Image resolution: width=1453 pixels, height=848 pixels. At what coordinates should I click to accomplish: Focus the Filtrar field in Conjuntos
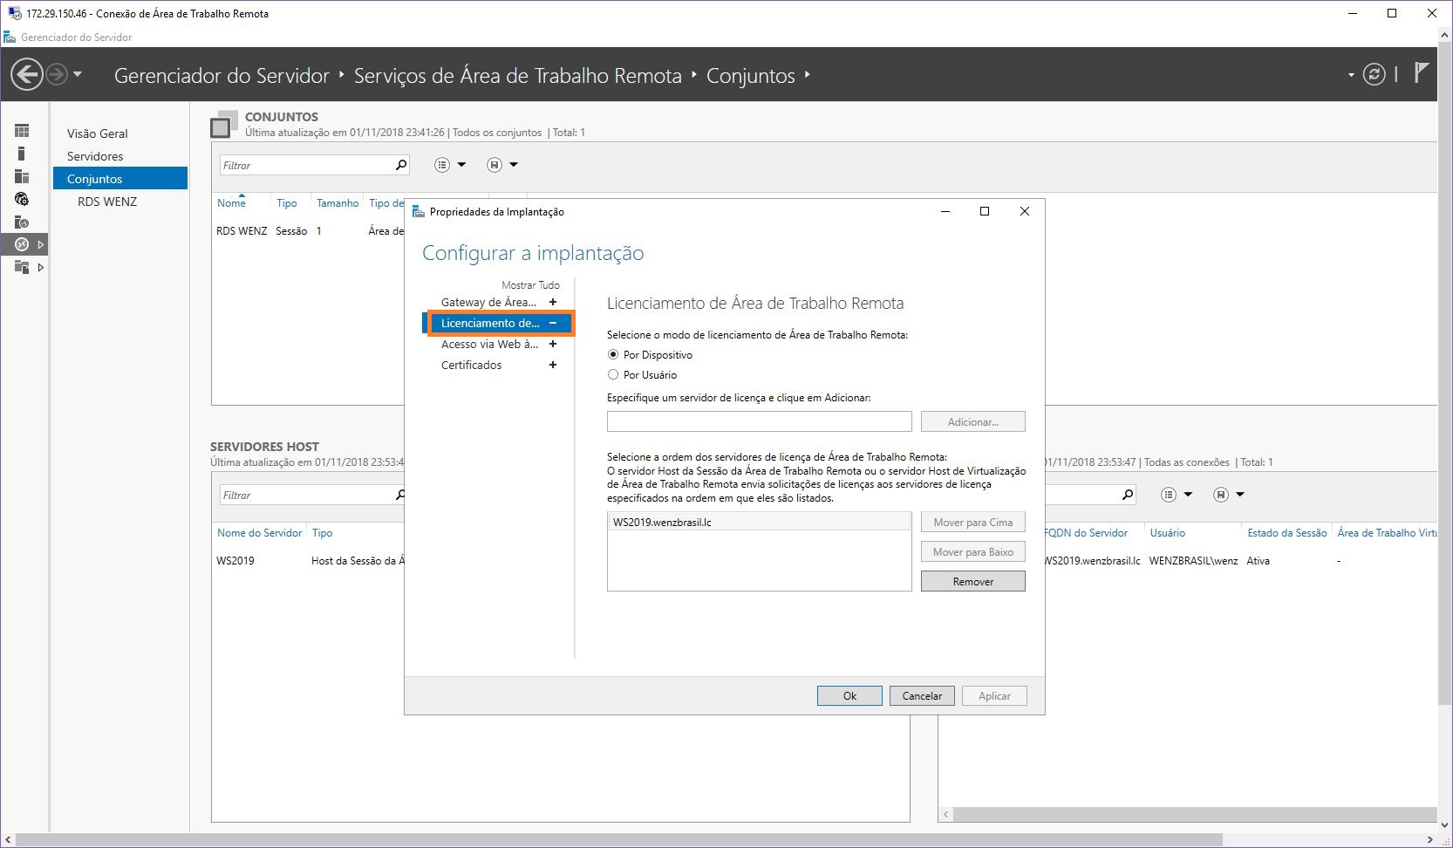point(305,165)
